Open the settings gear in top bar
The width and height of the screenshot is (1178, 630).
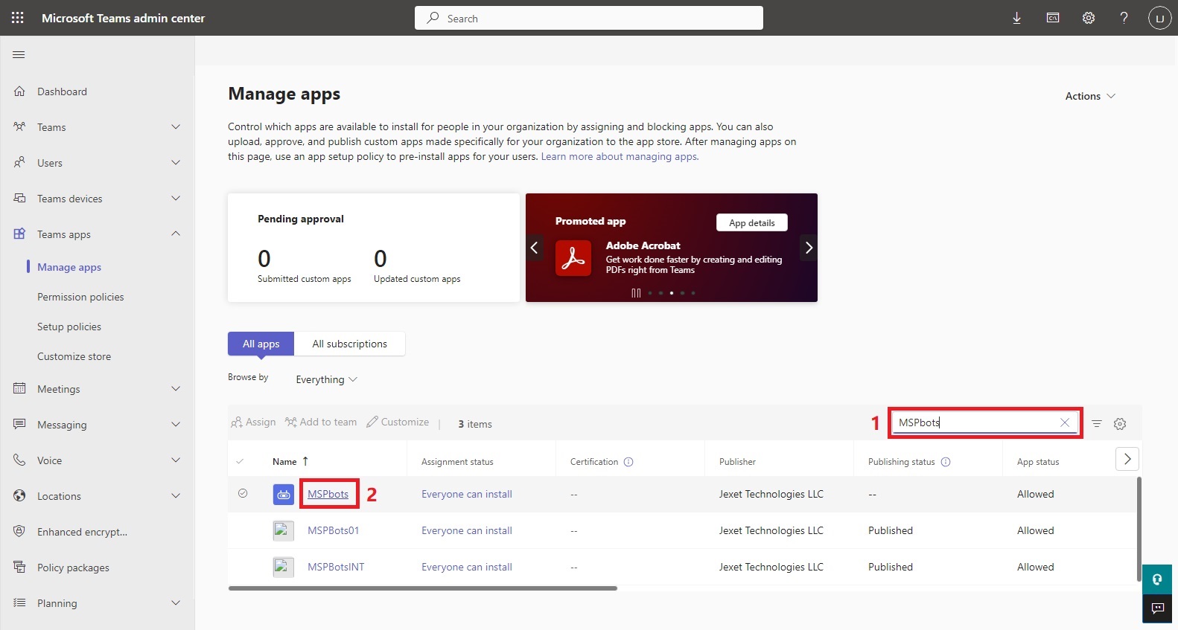(1088, 18)
